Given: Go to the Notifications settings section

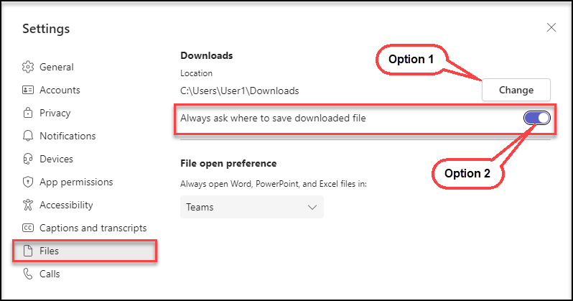Looking at the screenshot, I should (x=67, y=136).
